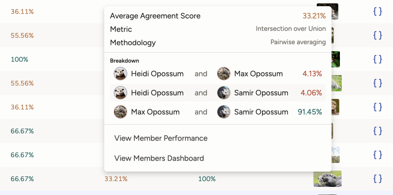The height and width of the screenshot is (195, 393).
Task: Select View Members Dashboard
Action: pyautogui.click(x=159, y=158)
